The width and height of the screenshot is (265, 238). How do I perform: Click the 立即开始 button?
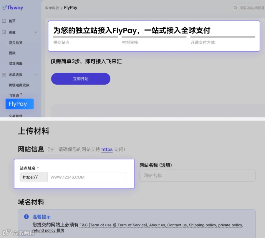point(81,79)
